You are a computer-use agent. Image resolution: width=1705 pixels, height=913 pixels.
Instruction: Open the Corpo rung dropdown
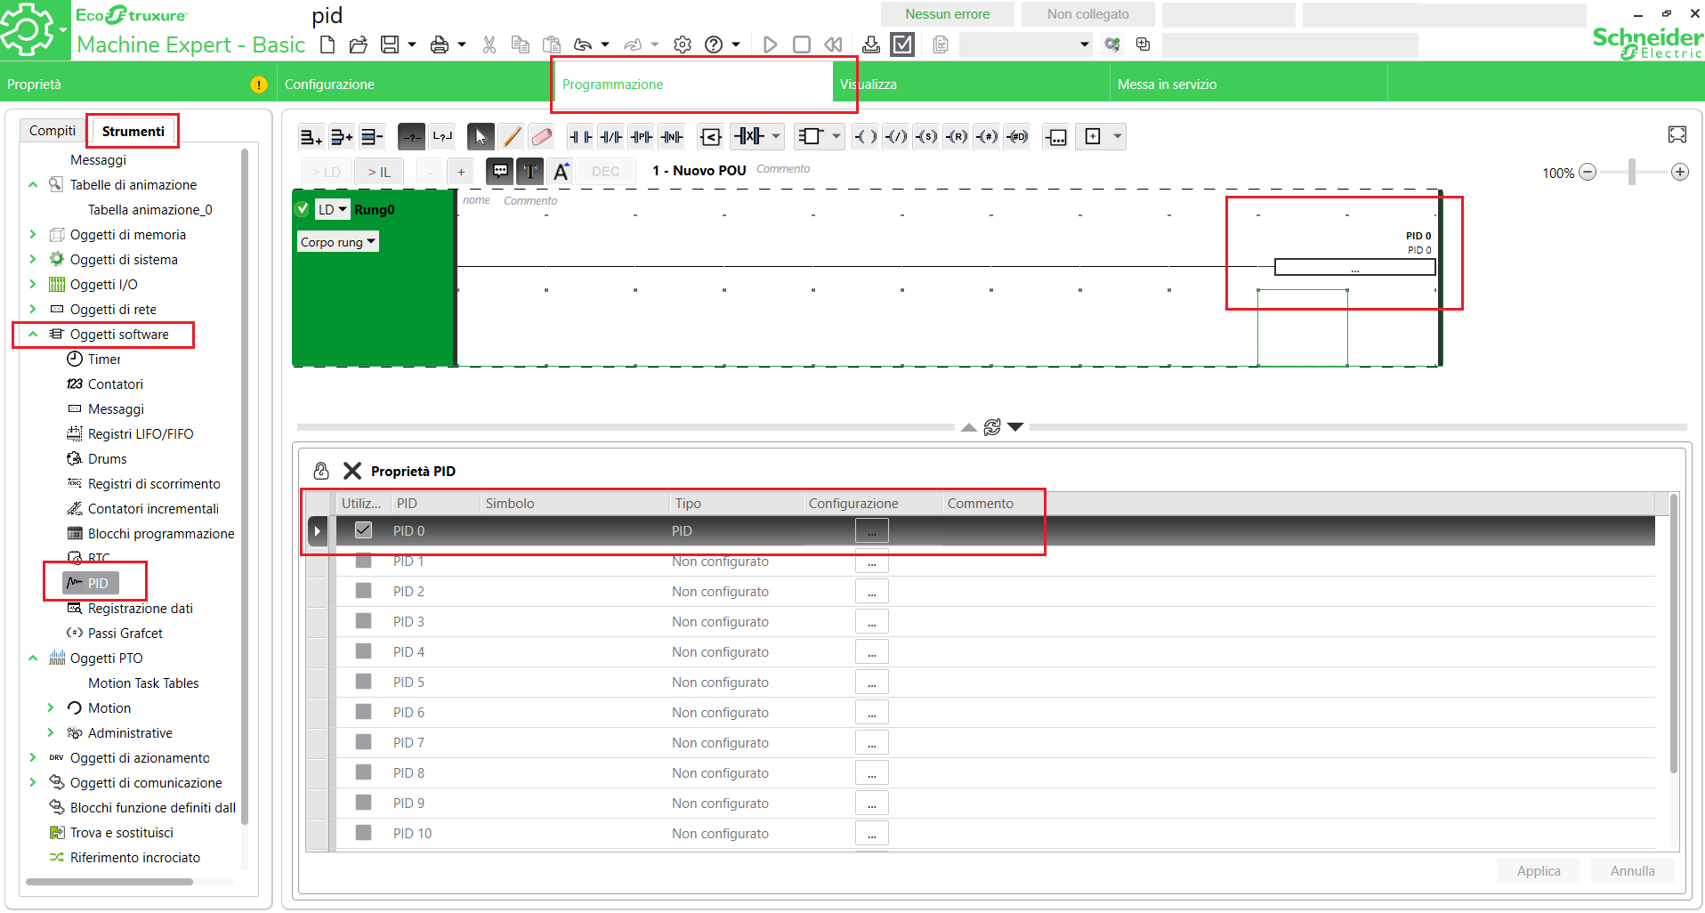338,242
